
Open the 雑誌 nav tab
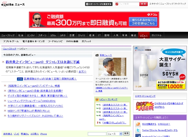(x=134, y=35)
